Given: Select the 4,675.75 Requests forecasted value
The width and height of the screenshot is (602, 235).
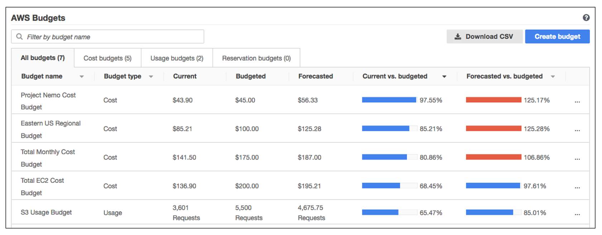Looking at the screenshot, I should pyautogui.click(x=311, y=213).
